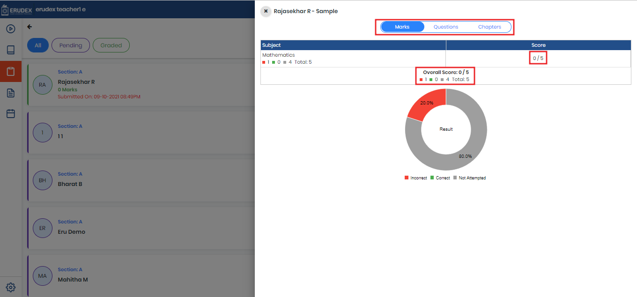This screenshot has width=637, height=297.
Task: Click the play circle sidebar icon
Action: (11, 29)
